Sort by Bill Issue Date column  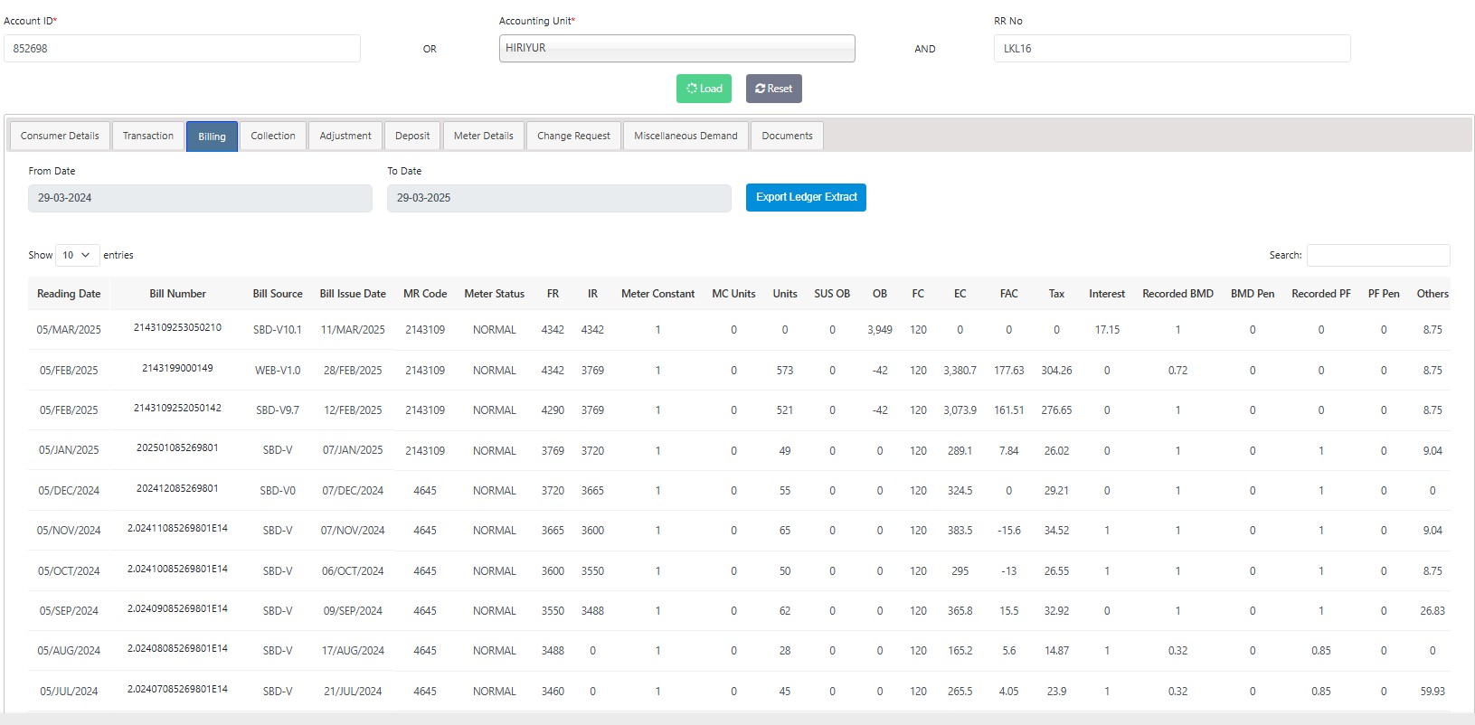click(353, 294)
